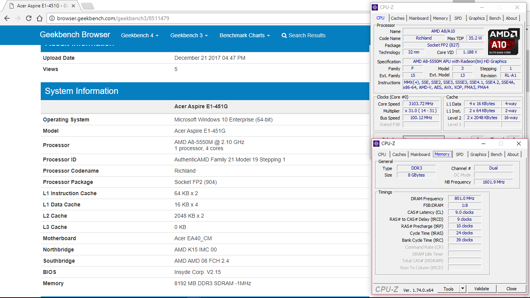Select SPD tab in front CPU-Z window
This screenshot has height=298, width=530.
[460, 154]
